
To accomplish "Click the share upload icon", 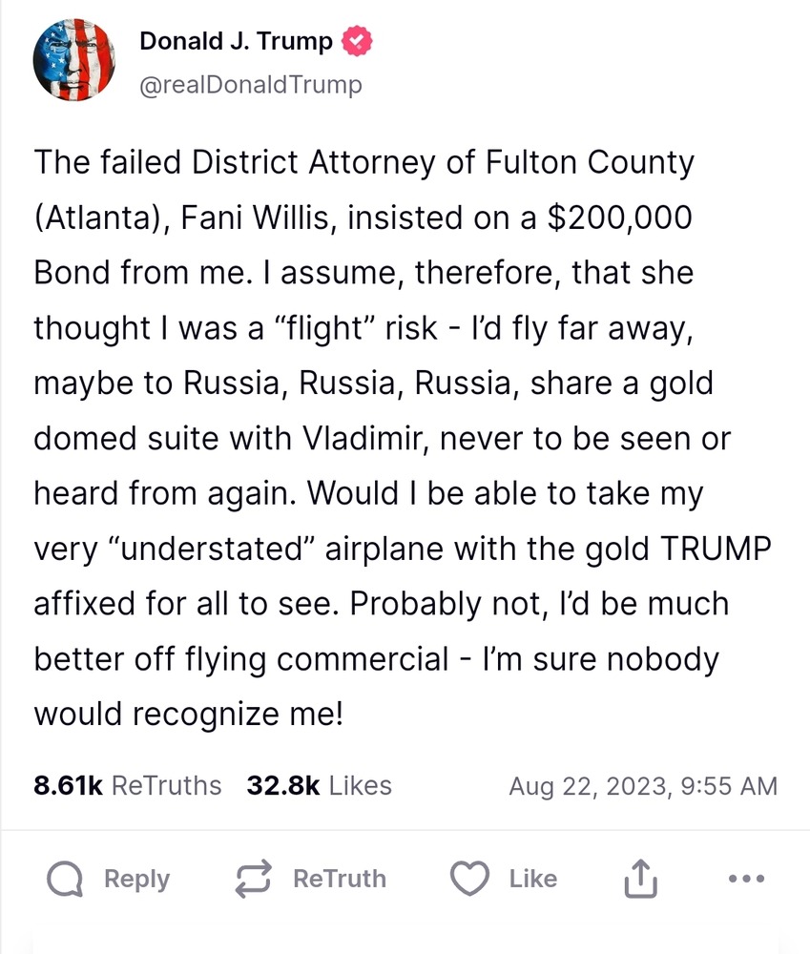I will coord(641,880).
